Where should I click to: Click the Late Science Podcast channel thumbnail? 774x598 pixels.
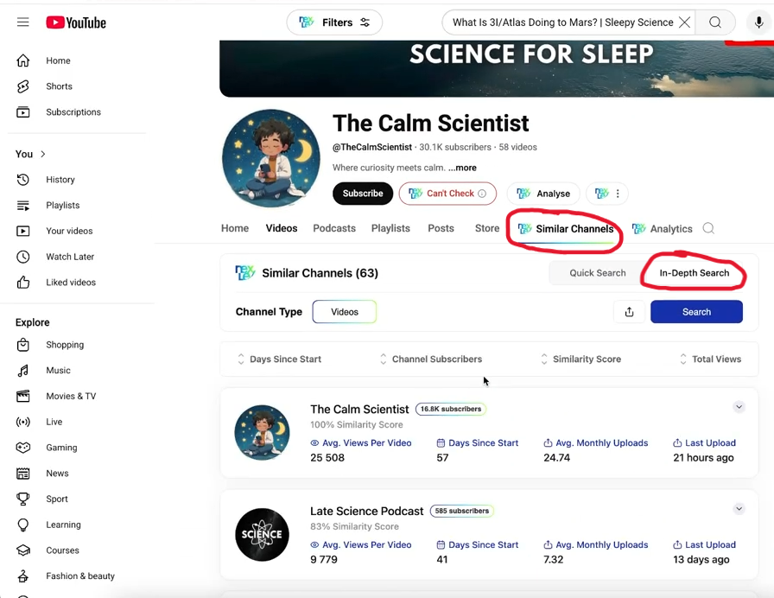pos(262,534)
